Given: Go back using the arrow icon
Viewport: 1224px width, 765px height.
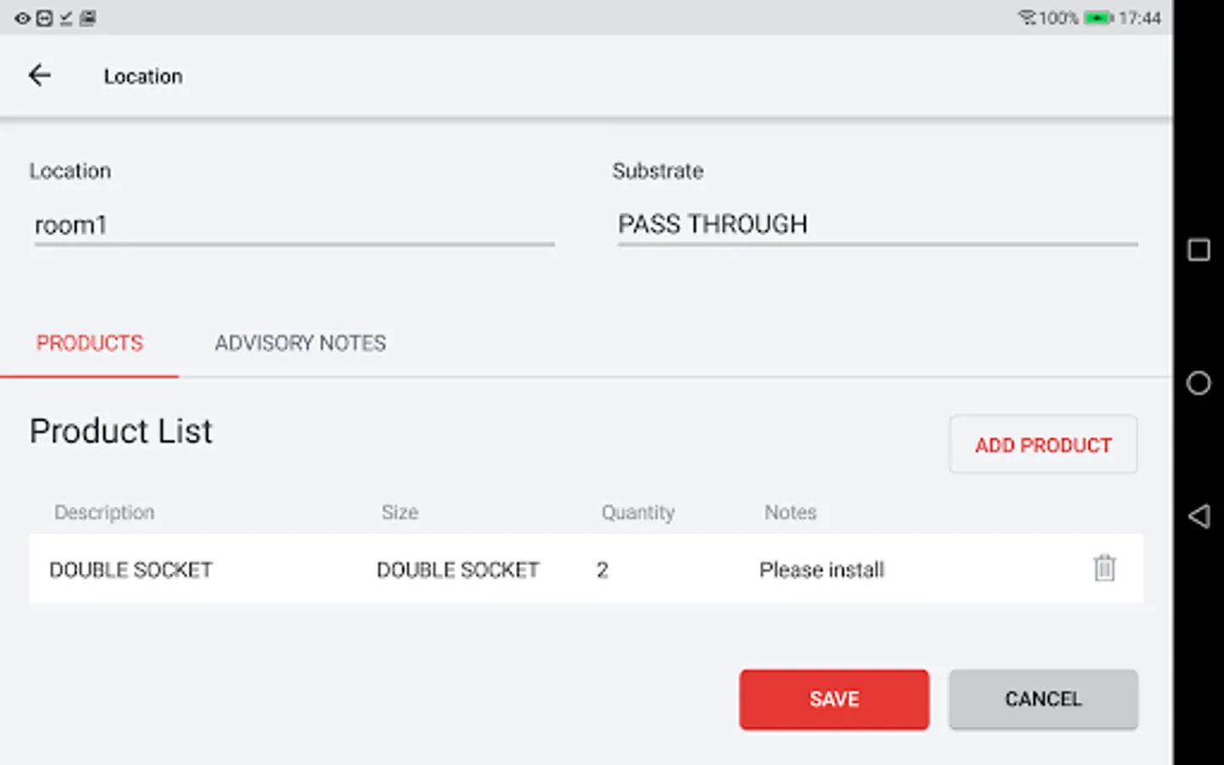Looking at the screenshot, I should 39,76.
